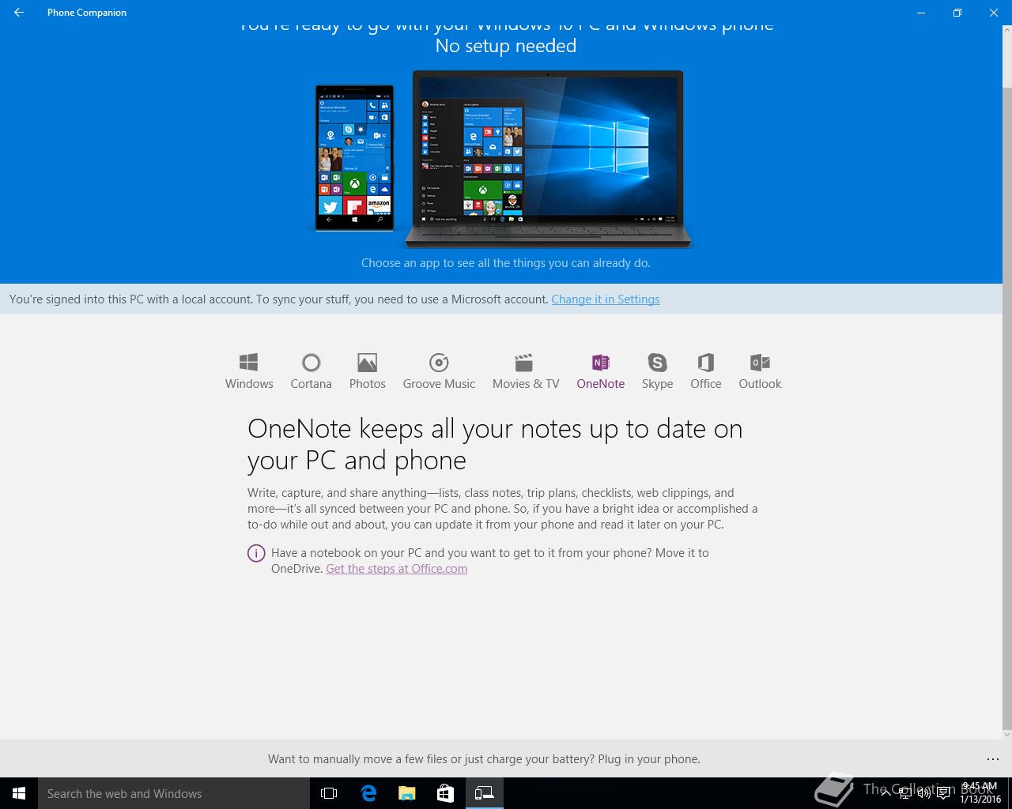The height and width of the screenshot is (809, 1012).
Task: Open Get the steps at Office.com link
Action: click(396, 569)
